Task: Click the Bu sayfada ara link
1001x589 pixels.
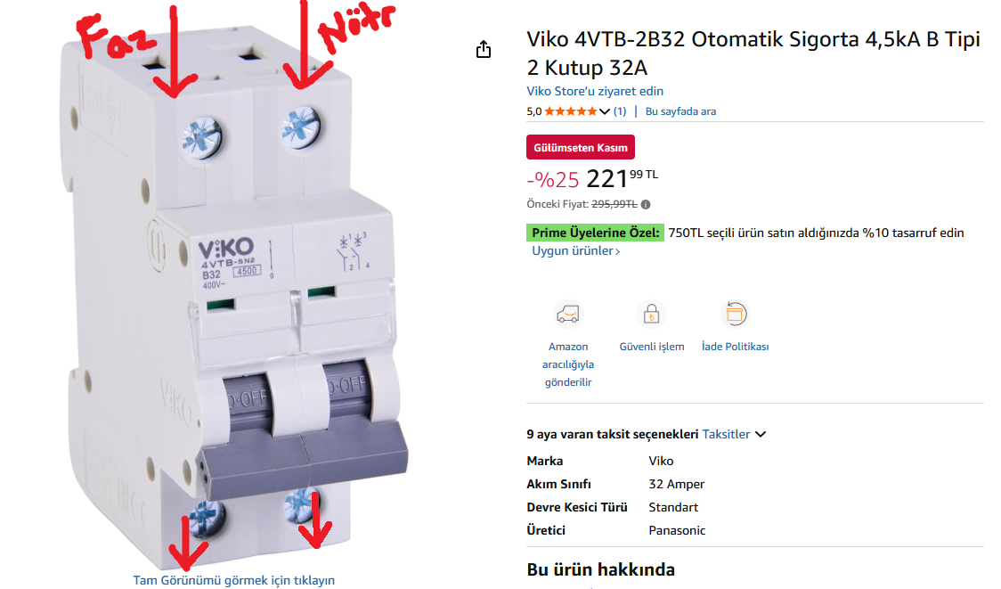Action: [x=680, y=111]
